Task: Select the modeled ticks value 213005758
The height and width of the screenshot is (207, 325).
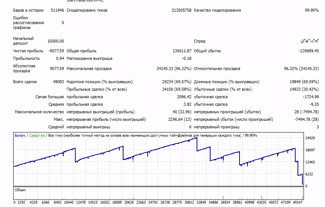Action: pyautogui.click(x=182, y=10)
